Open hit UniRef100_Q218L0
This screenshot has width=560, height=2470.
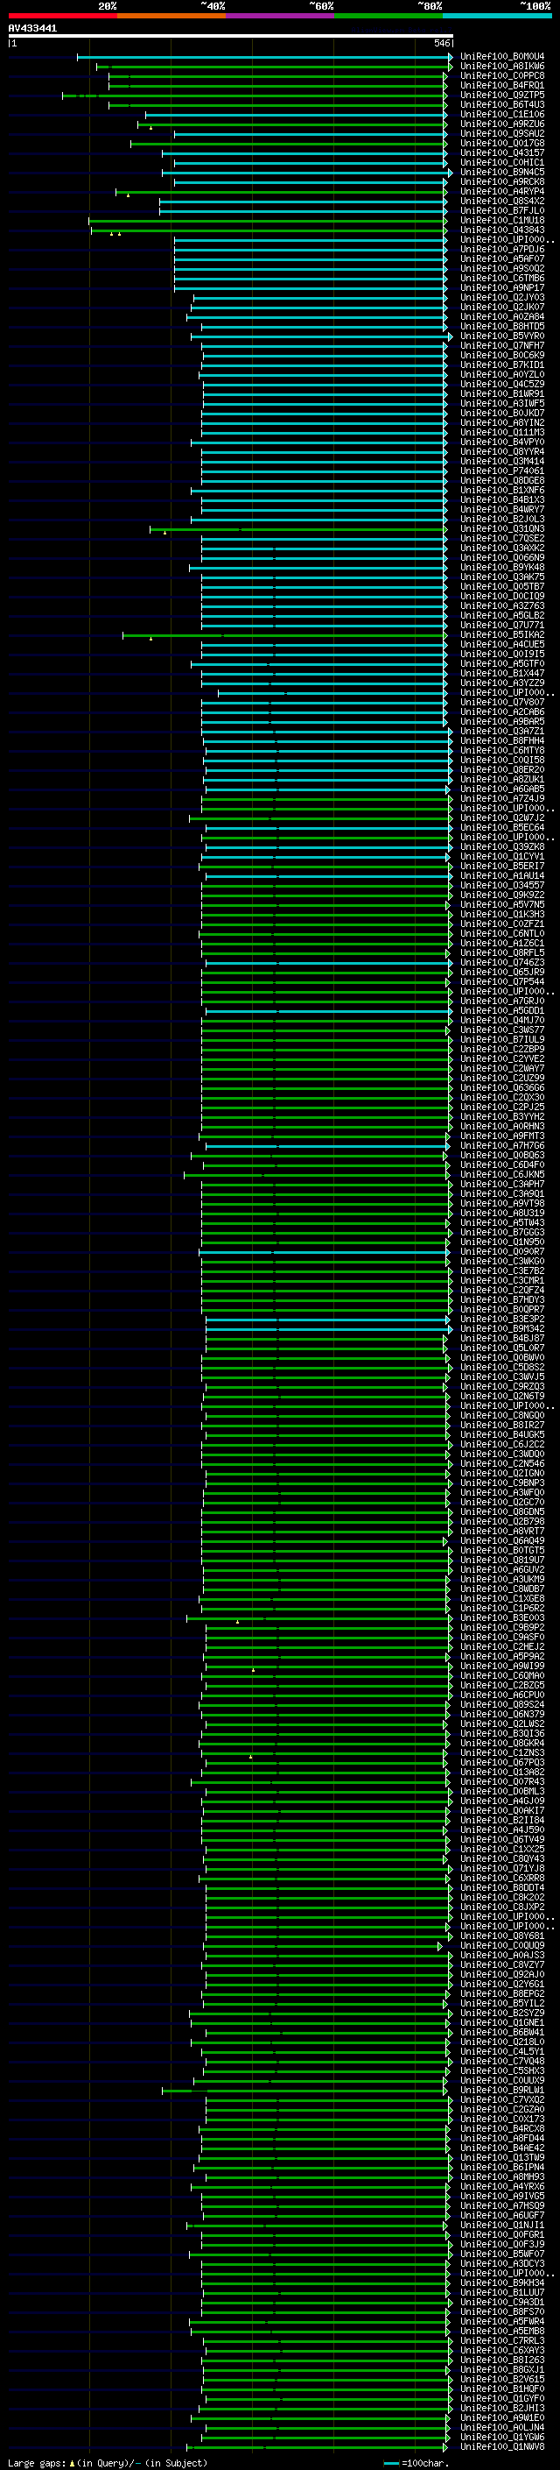click(502, 2042)
